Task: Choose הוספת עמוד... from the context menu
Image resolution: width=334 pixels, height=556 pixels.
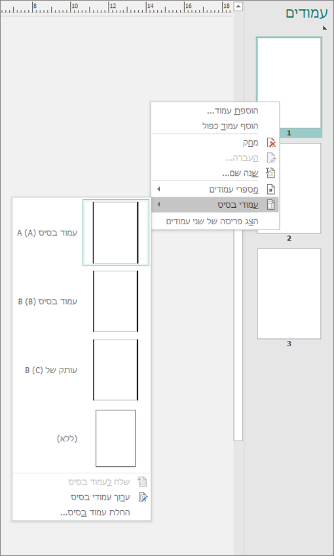Action: [232, 111]
